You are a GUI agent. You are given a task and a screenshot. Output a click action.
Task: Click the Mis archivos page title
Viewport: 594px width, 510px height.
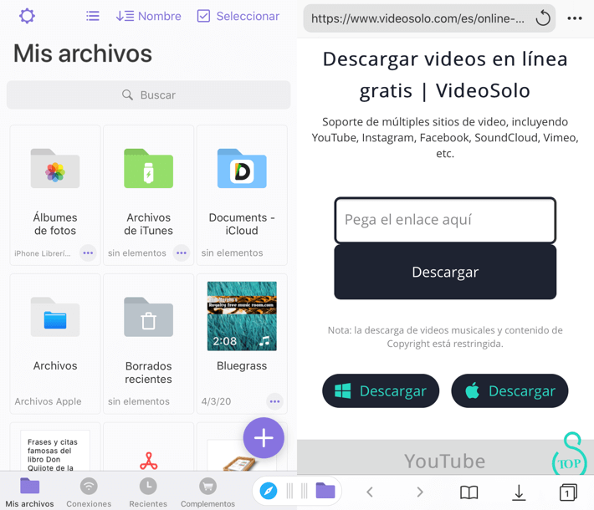(x=83, y=54)
